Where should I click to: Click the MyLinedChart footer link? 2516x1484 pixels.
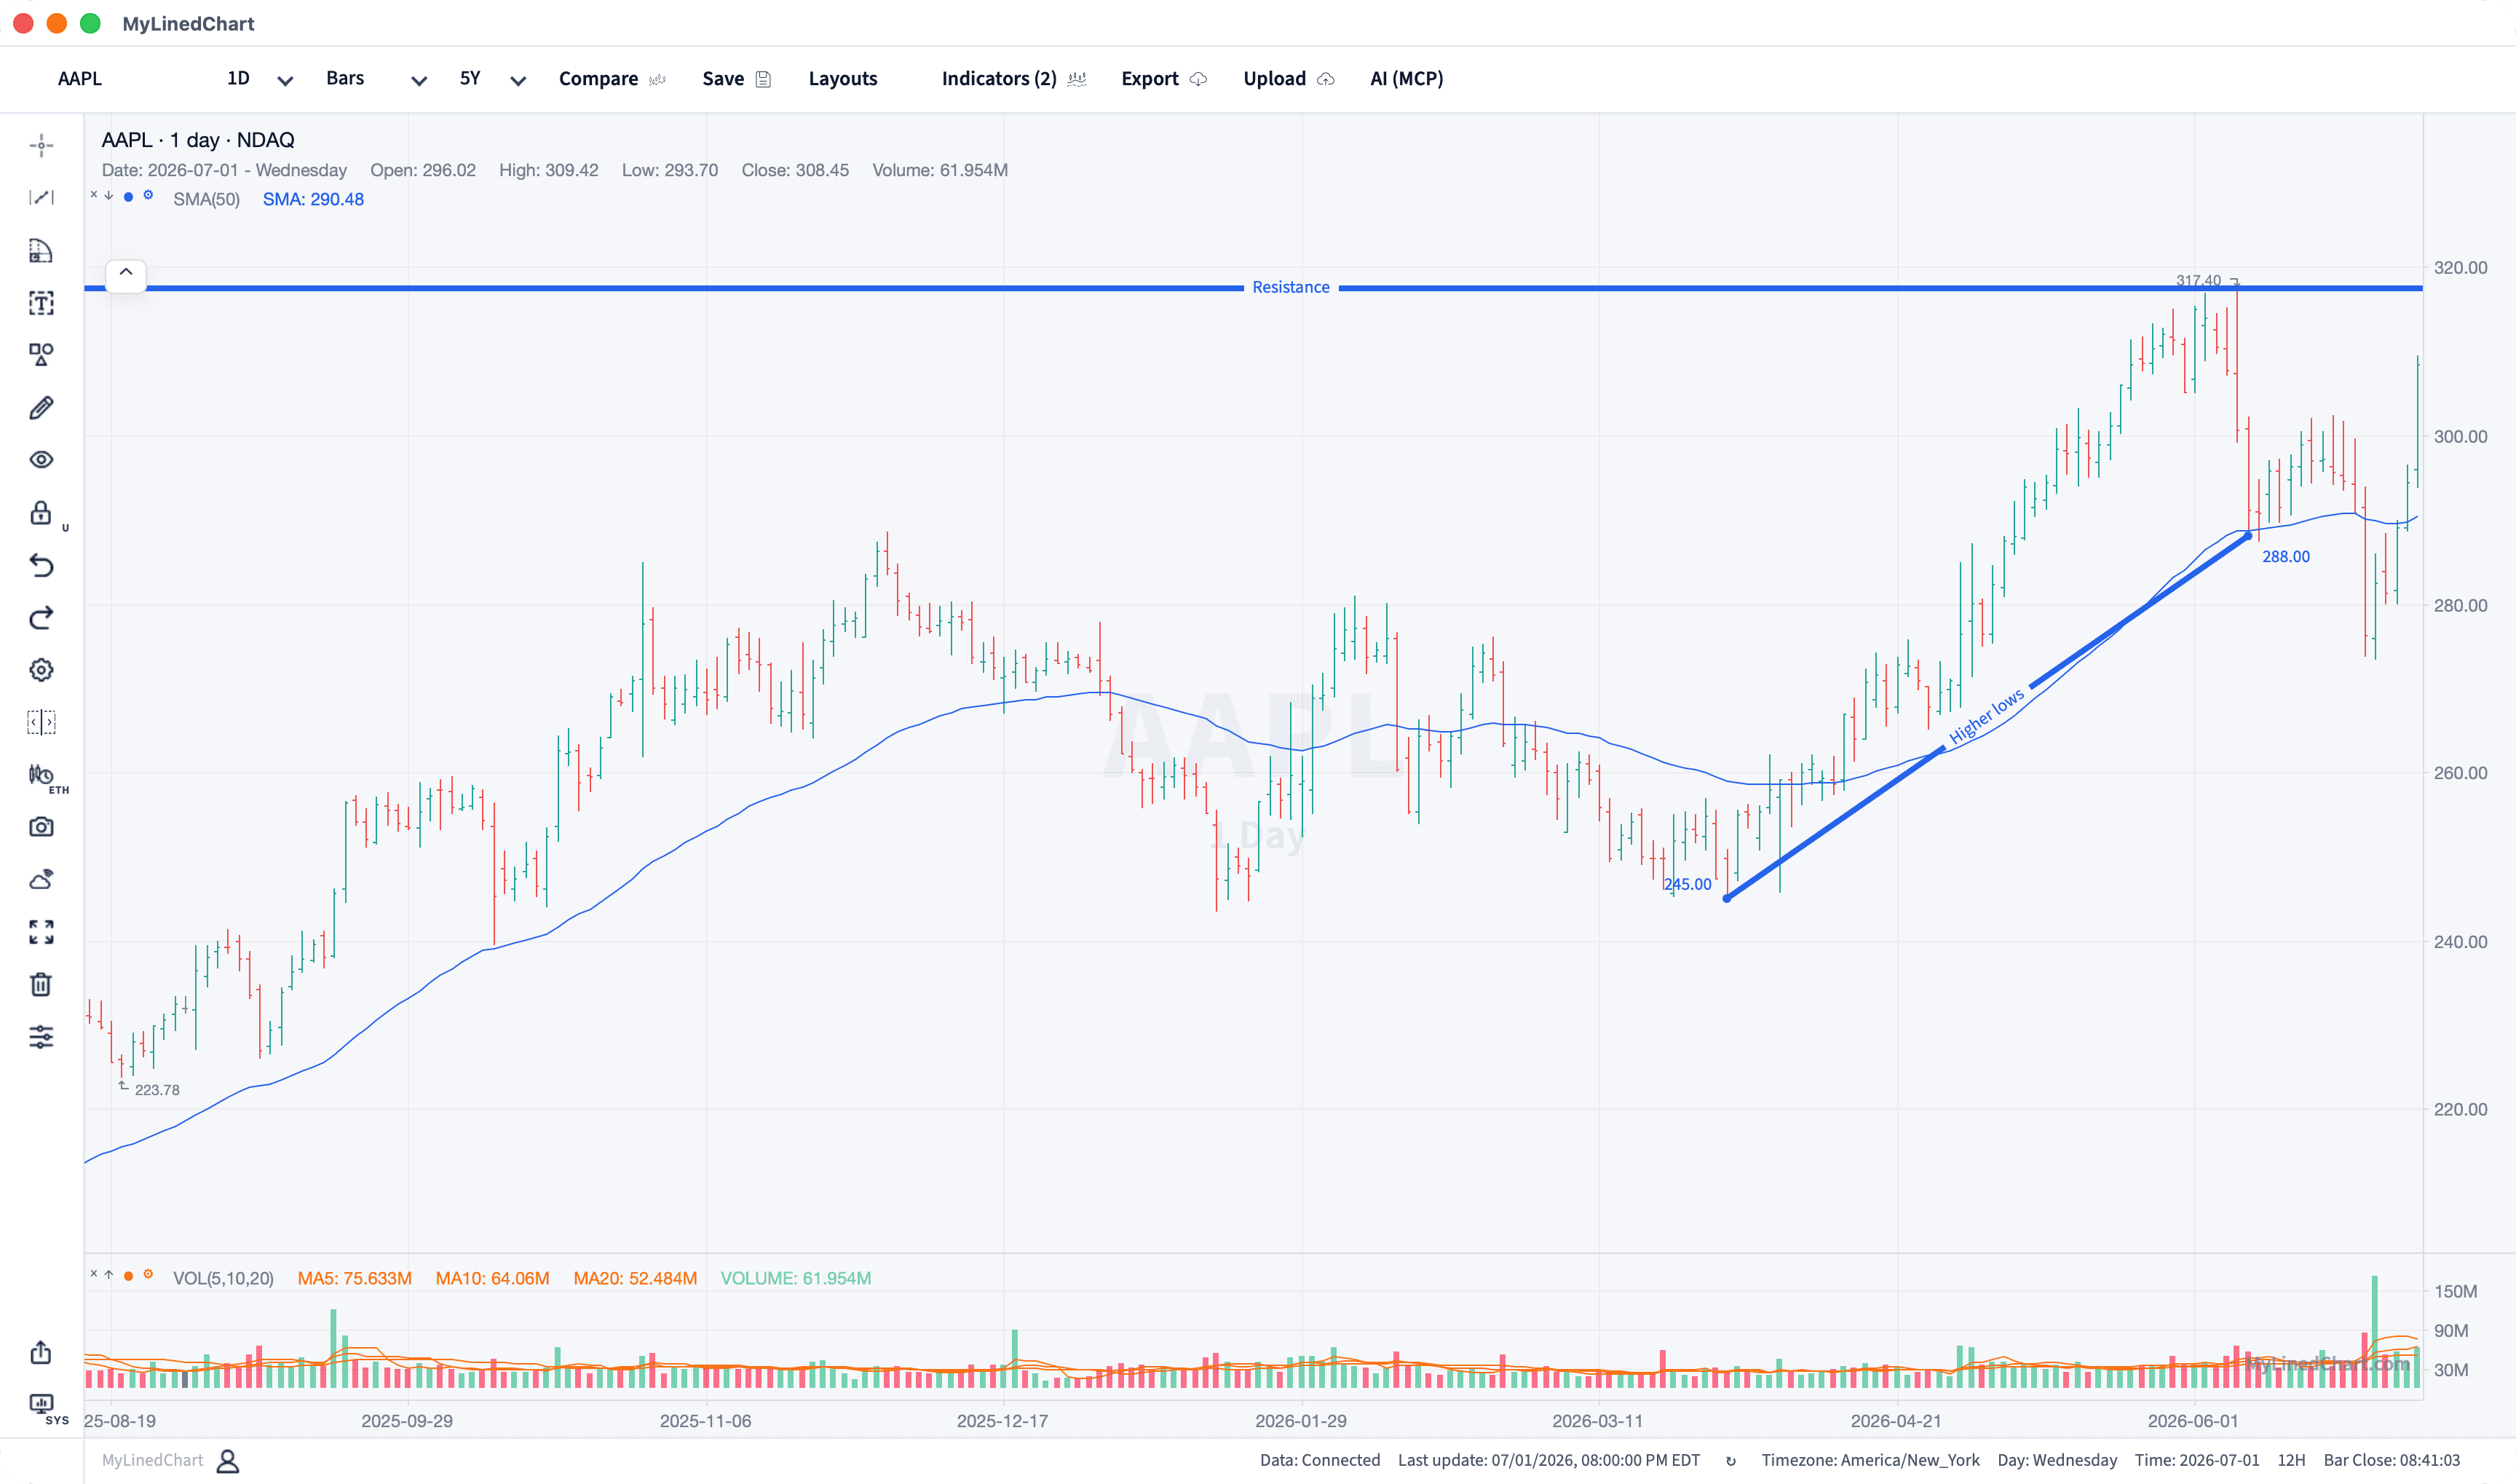[x=152, y=1460]
